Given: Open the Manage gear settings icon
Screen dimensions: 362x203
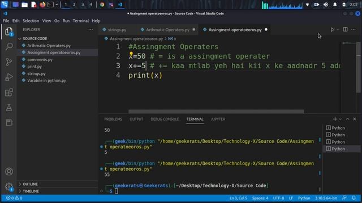Looking at the screenshot, I should pos(9,187).
